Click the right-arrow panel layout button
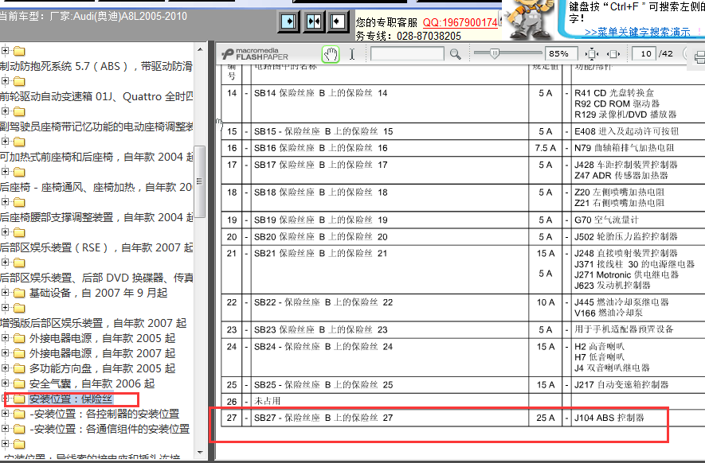This screenshot has width=705, height=463. pyautogui.click(x=288, y=21)
